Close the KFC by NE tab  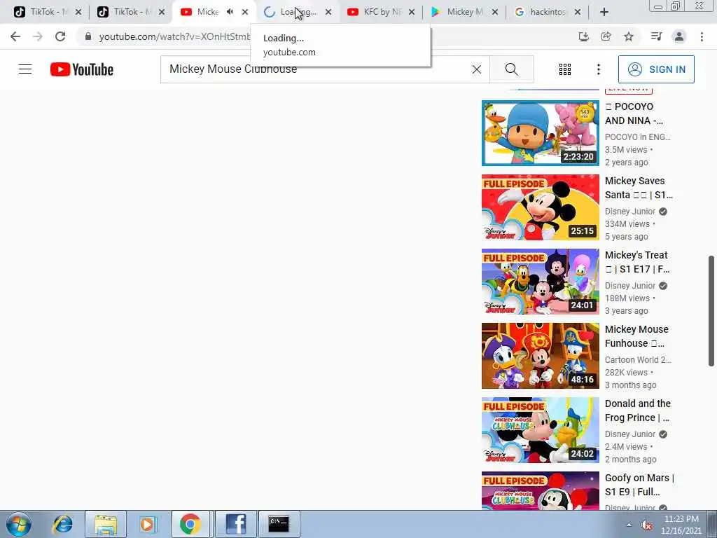(x=412, y=12)
